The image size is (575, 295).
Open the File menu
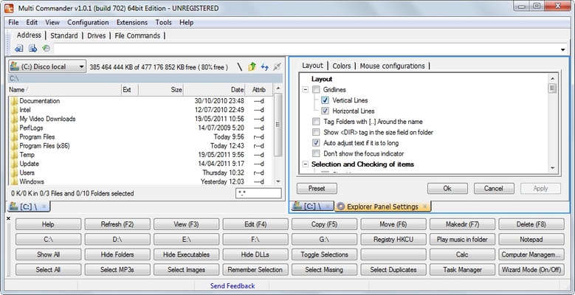point(13,22)
